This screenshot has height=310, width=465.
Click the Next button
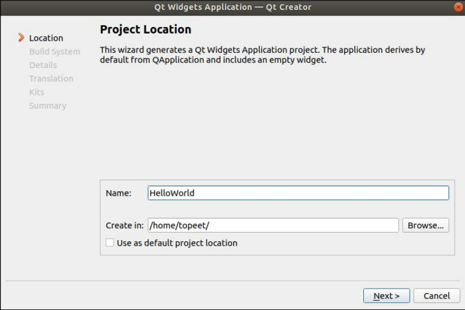tap(386, 296)
